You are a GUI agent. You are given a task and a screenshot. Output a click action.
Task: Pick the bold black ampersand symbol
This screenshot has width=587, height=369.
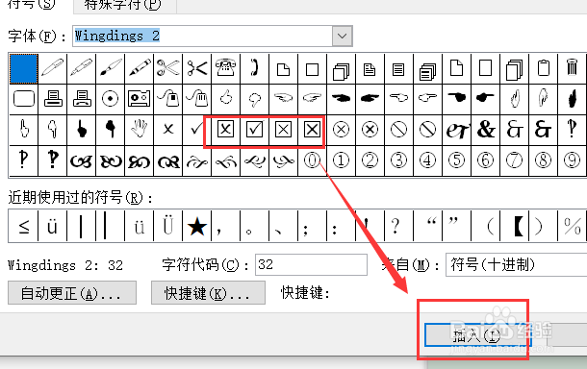(x=486, y=130)
